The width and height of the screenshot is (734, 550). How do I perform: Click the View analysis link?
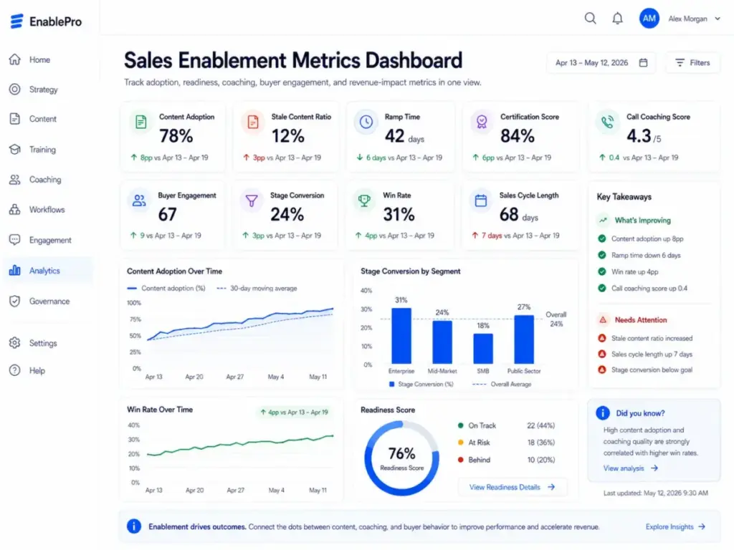tap(631, 468)
